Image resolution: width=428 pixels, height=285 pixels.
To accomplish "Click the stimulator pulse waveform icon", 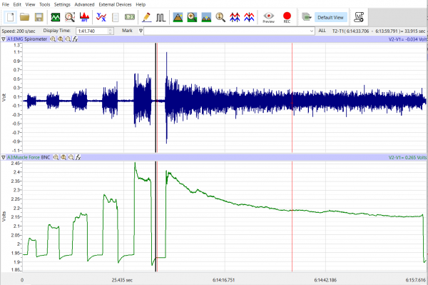I will [x=160, y=17].
